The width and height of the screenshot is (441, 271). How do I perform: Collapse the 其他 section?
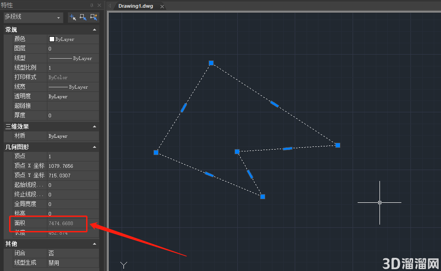(x=94, y=244)
